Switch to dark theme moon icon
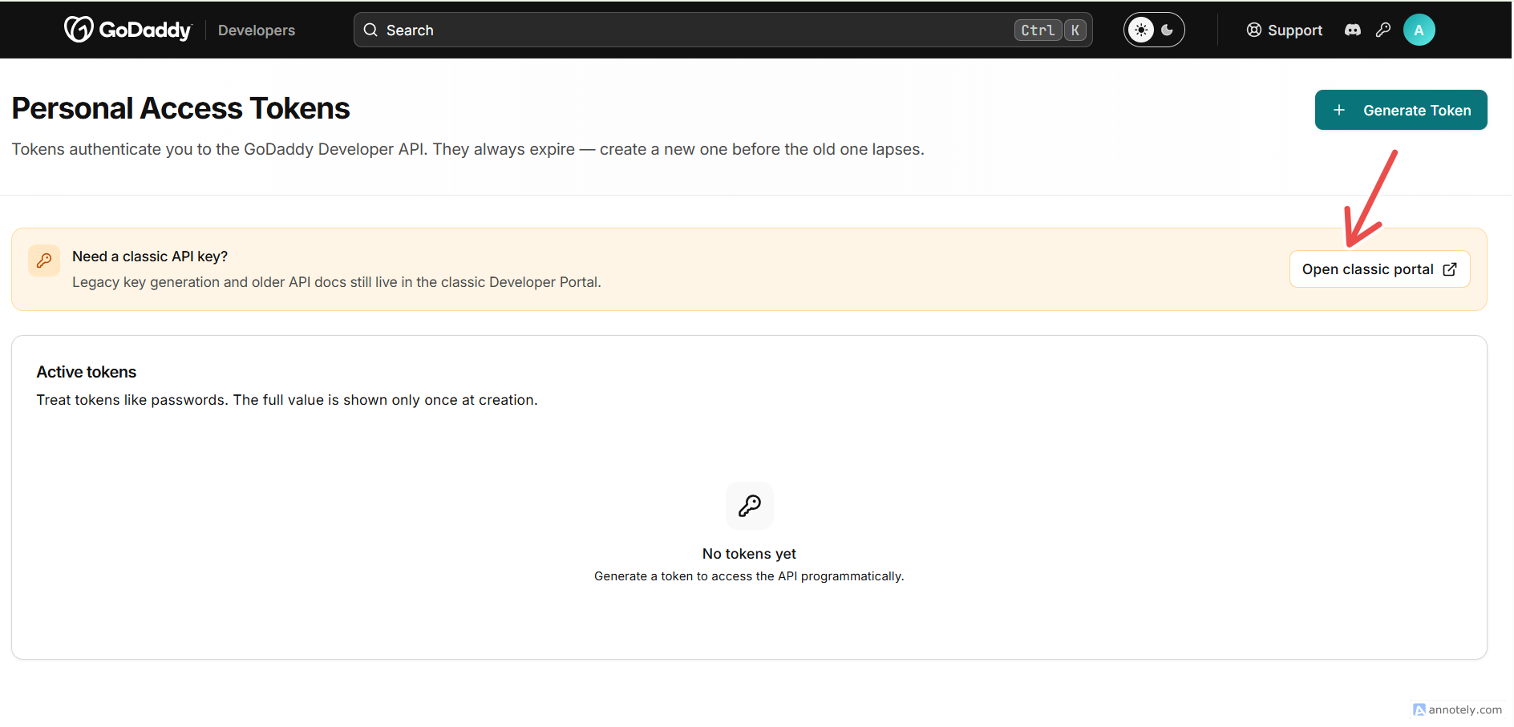This screenshot has height=727, width=1514. click(1168, 30)
